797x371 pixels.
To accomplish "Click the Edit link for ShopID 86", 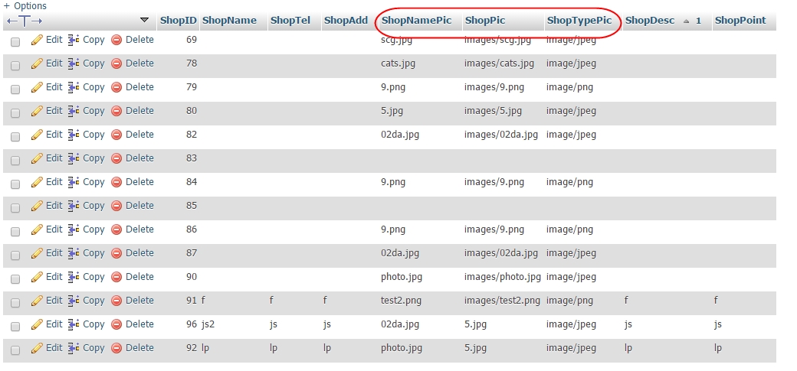I will point(54,229).
